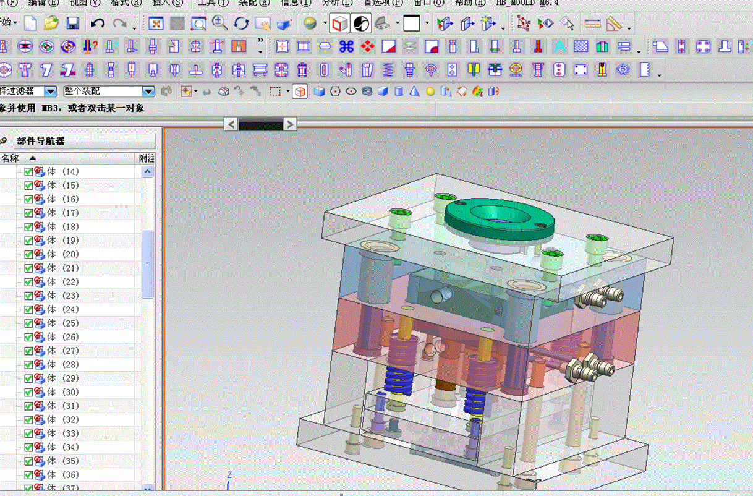Expand the toolbar overflow chevron (»)
The width and height of the screenshot is (753, 496).
tap(261, 41)
